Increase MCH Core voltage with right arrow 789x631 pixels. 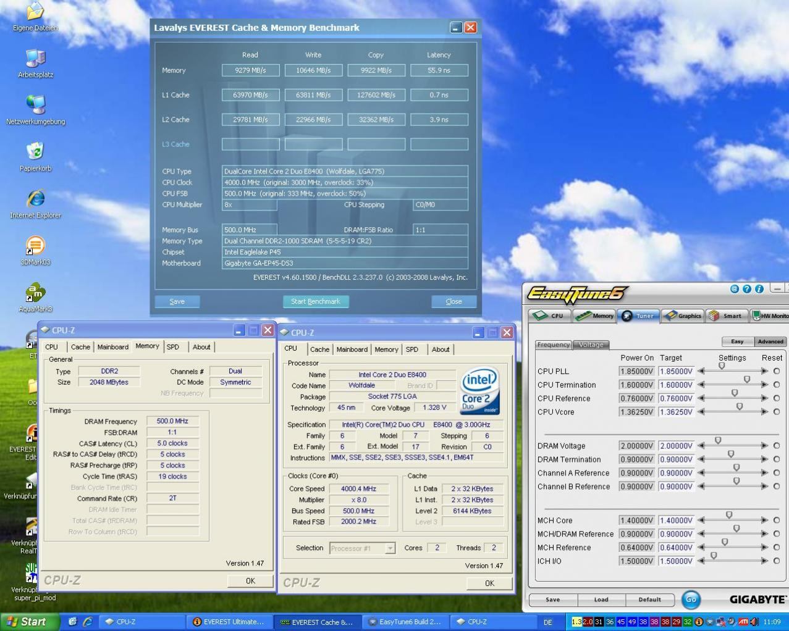coord(765,520)
